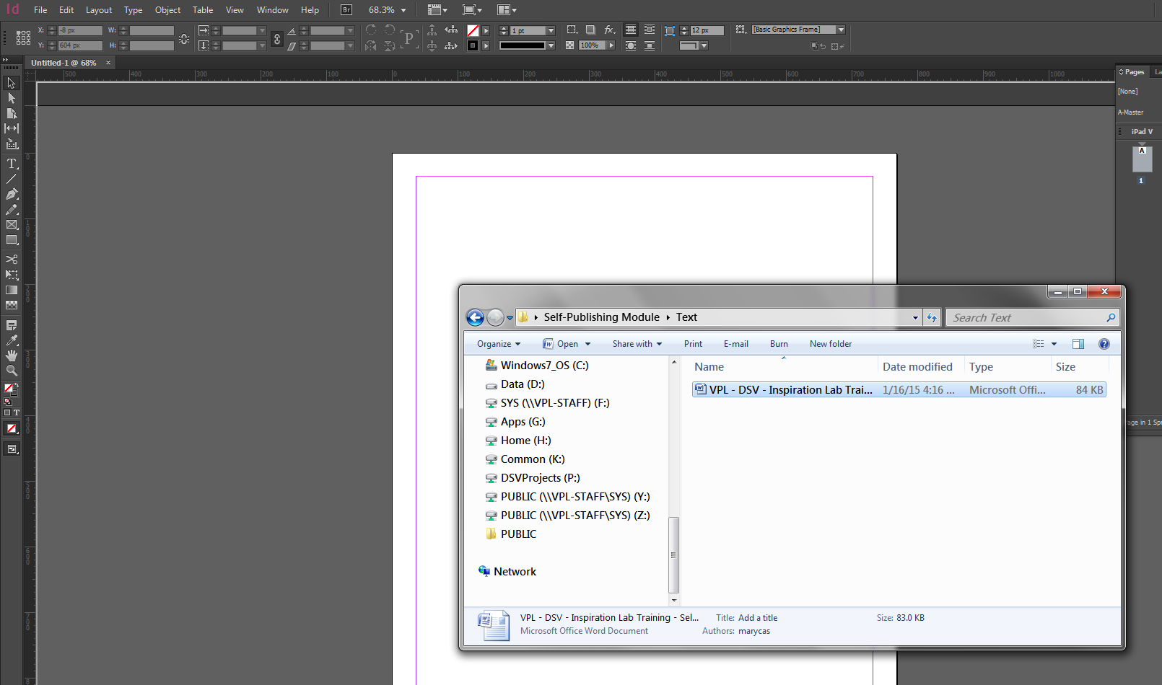
Task: Select the Direct Selection tool
Action: (x=12, y=98)
